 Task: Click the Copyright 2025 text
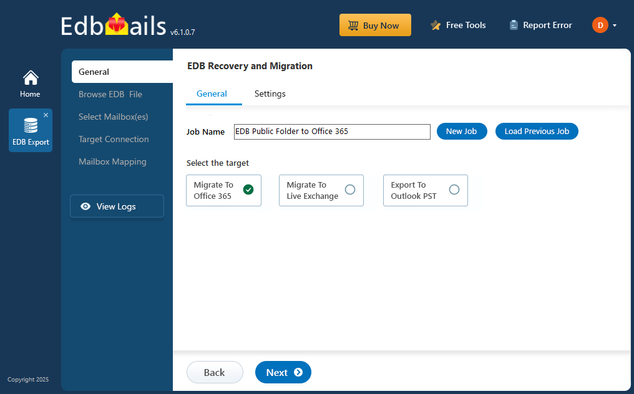tap(28, 380)
